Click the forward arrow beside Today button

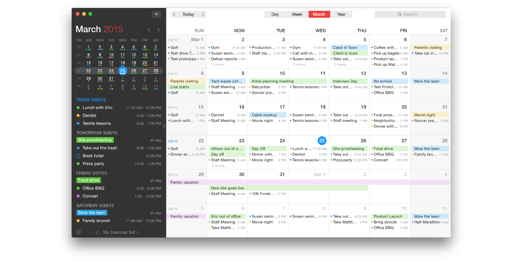coord(203,14)
